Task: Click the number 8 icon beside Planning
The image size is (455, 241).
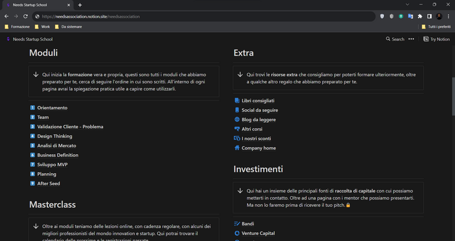Action: coord(33,174)
